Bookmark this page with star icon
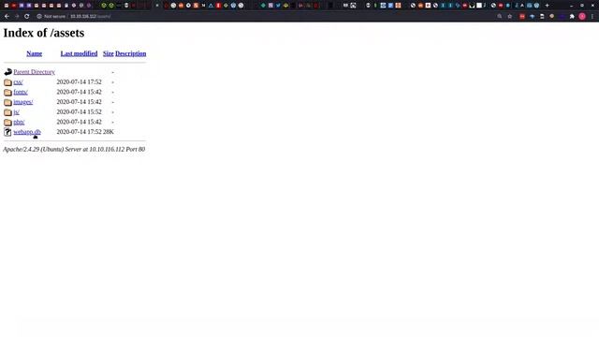599x337 pixels. coord(509,17)
